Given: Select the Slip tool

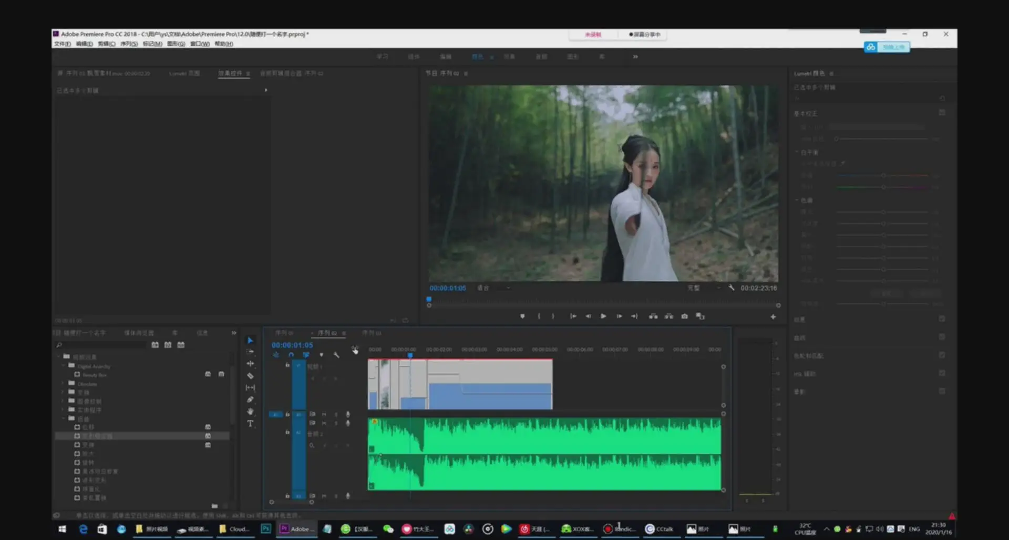Looking at the screenshot, I should tap(250, 388).
